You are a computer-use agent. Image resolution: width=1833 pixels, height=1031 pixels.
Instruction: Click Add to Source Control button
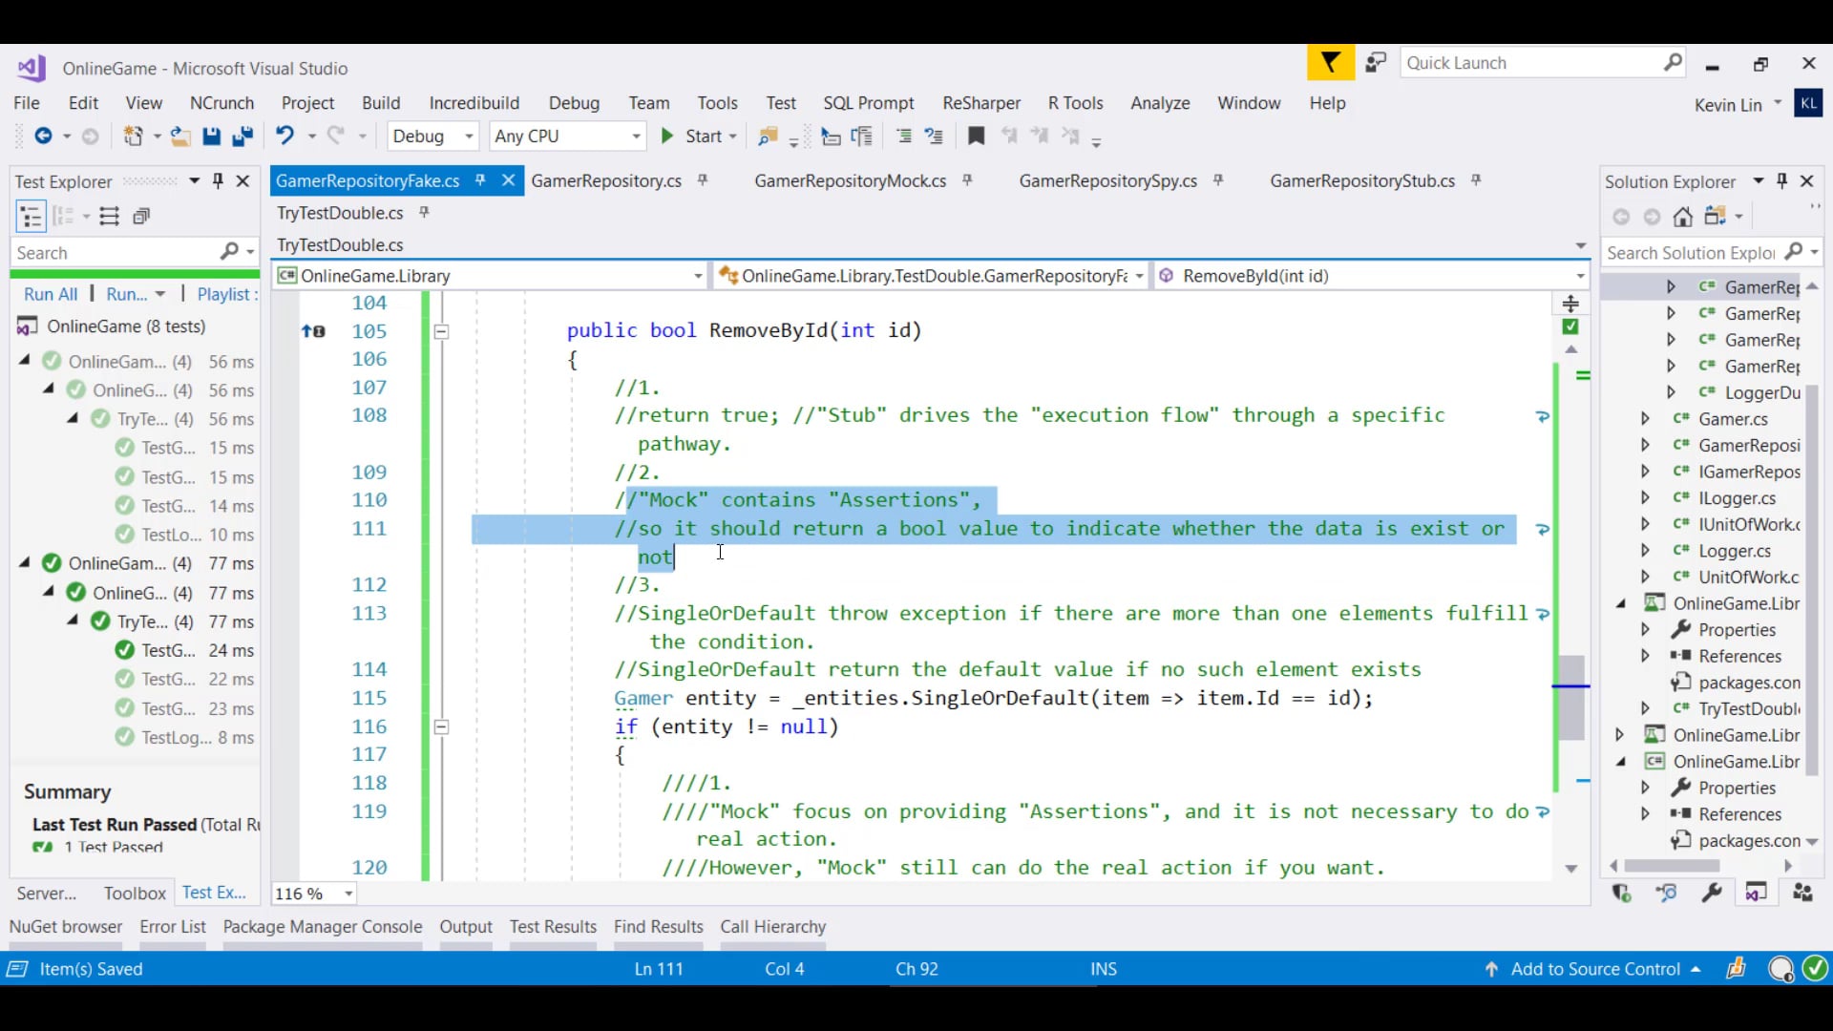(x=1594, y=969)
